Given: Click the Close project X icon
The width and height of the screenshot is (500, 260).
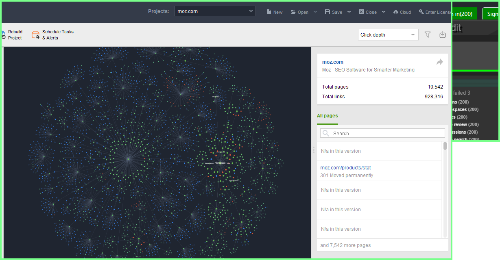Looking at the screenshot, I should [361, 12].
